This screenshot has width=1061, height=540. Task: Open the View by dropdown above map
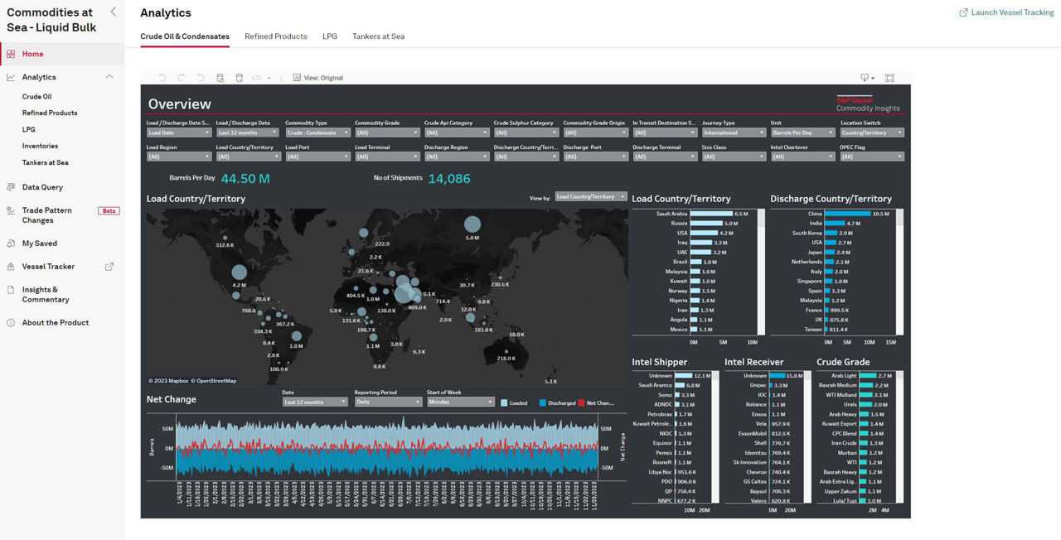[x=590, y=197]
